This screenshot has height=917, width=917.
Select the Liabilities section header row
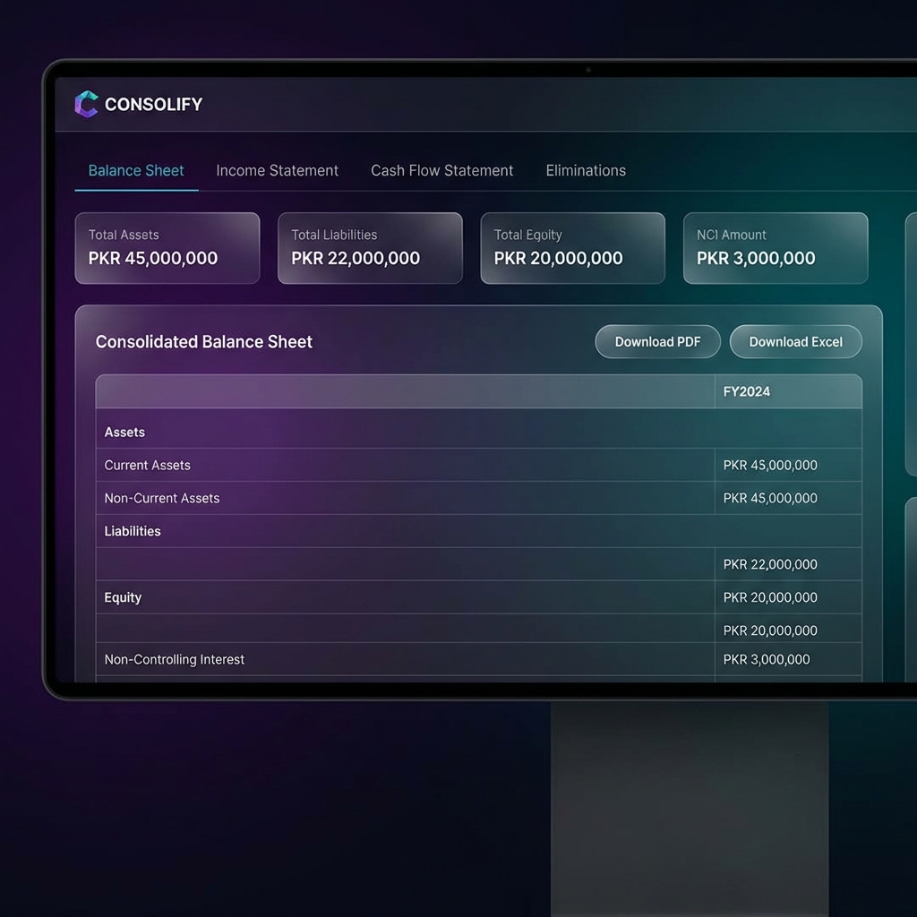coord(133,531)
